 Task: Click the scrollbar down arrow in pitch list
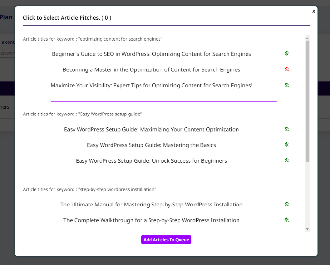click(x=307, y=229)
